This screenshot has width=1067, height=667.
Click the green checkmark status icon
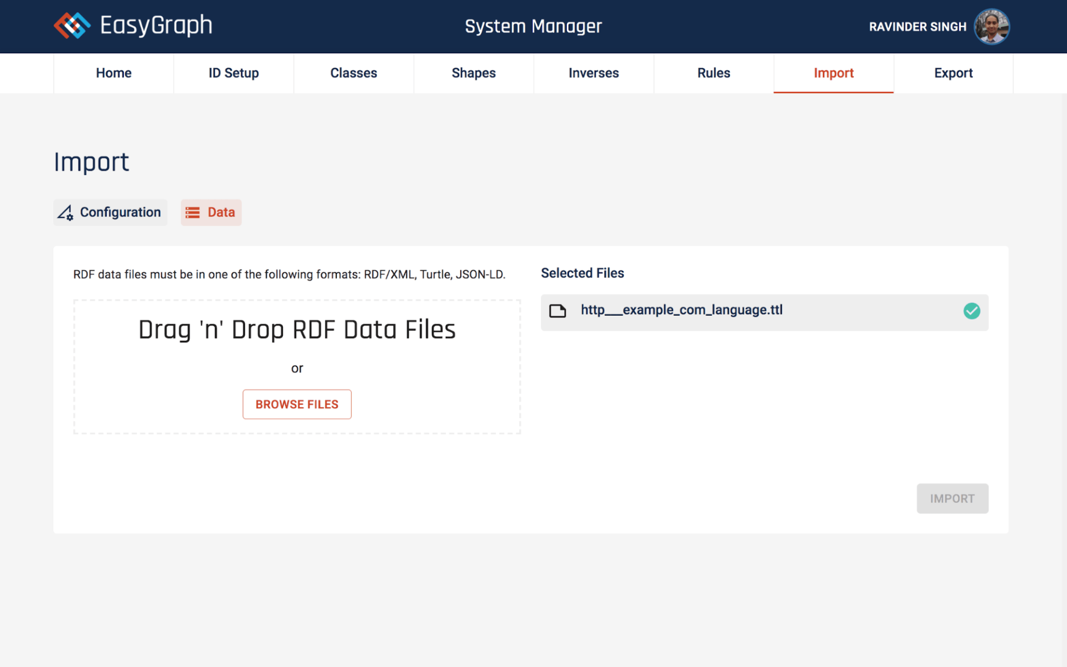971,311
